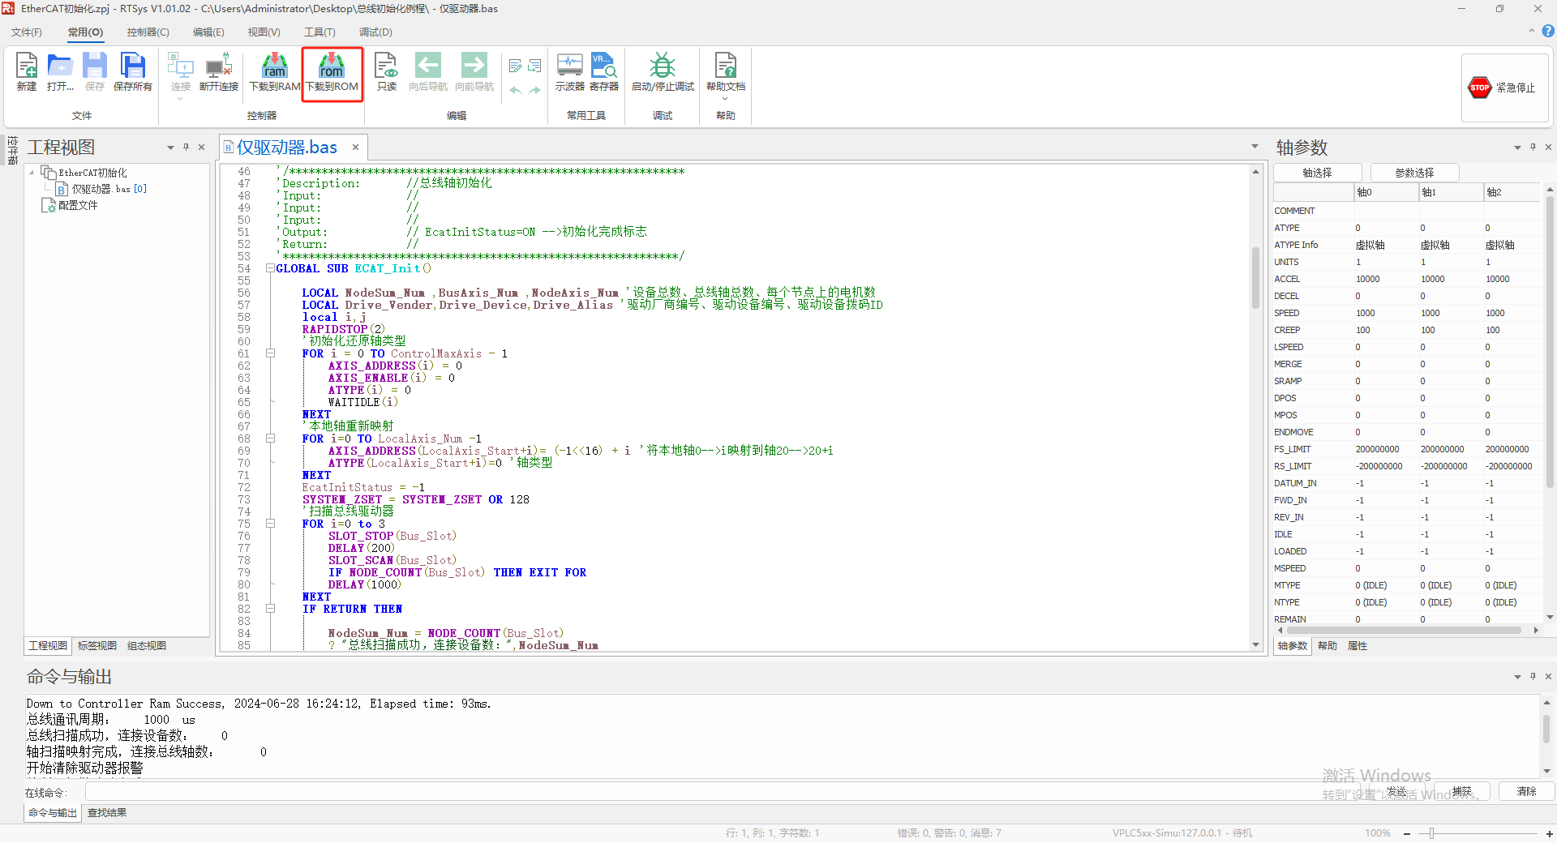Start or stop debugging with the 启动/停止调试 icon
Screen dimensions: 1557x843
point(663,72)
